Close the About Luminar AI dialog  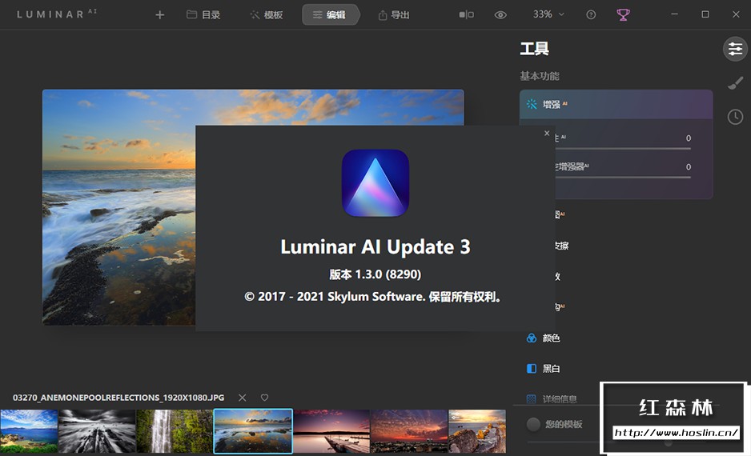coord(547,133)
